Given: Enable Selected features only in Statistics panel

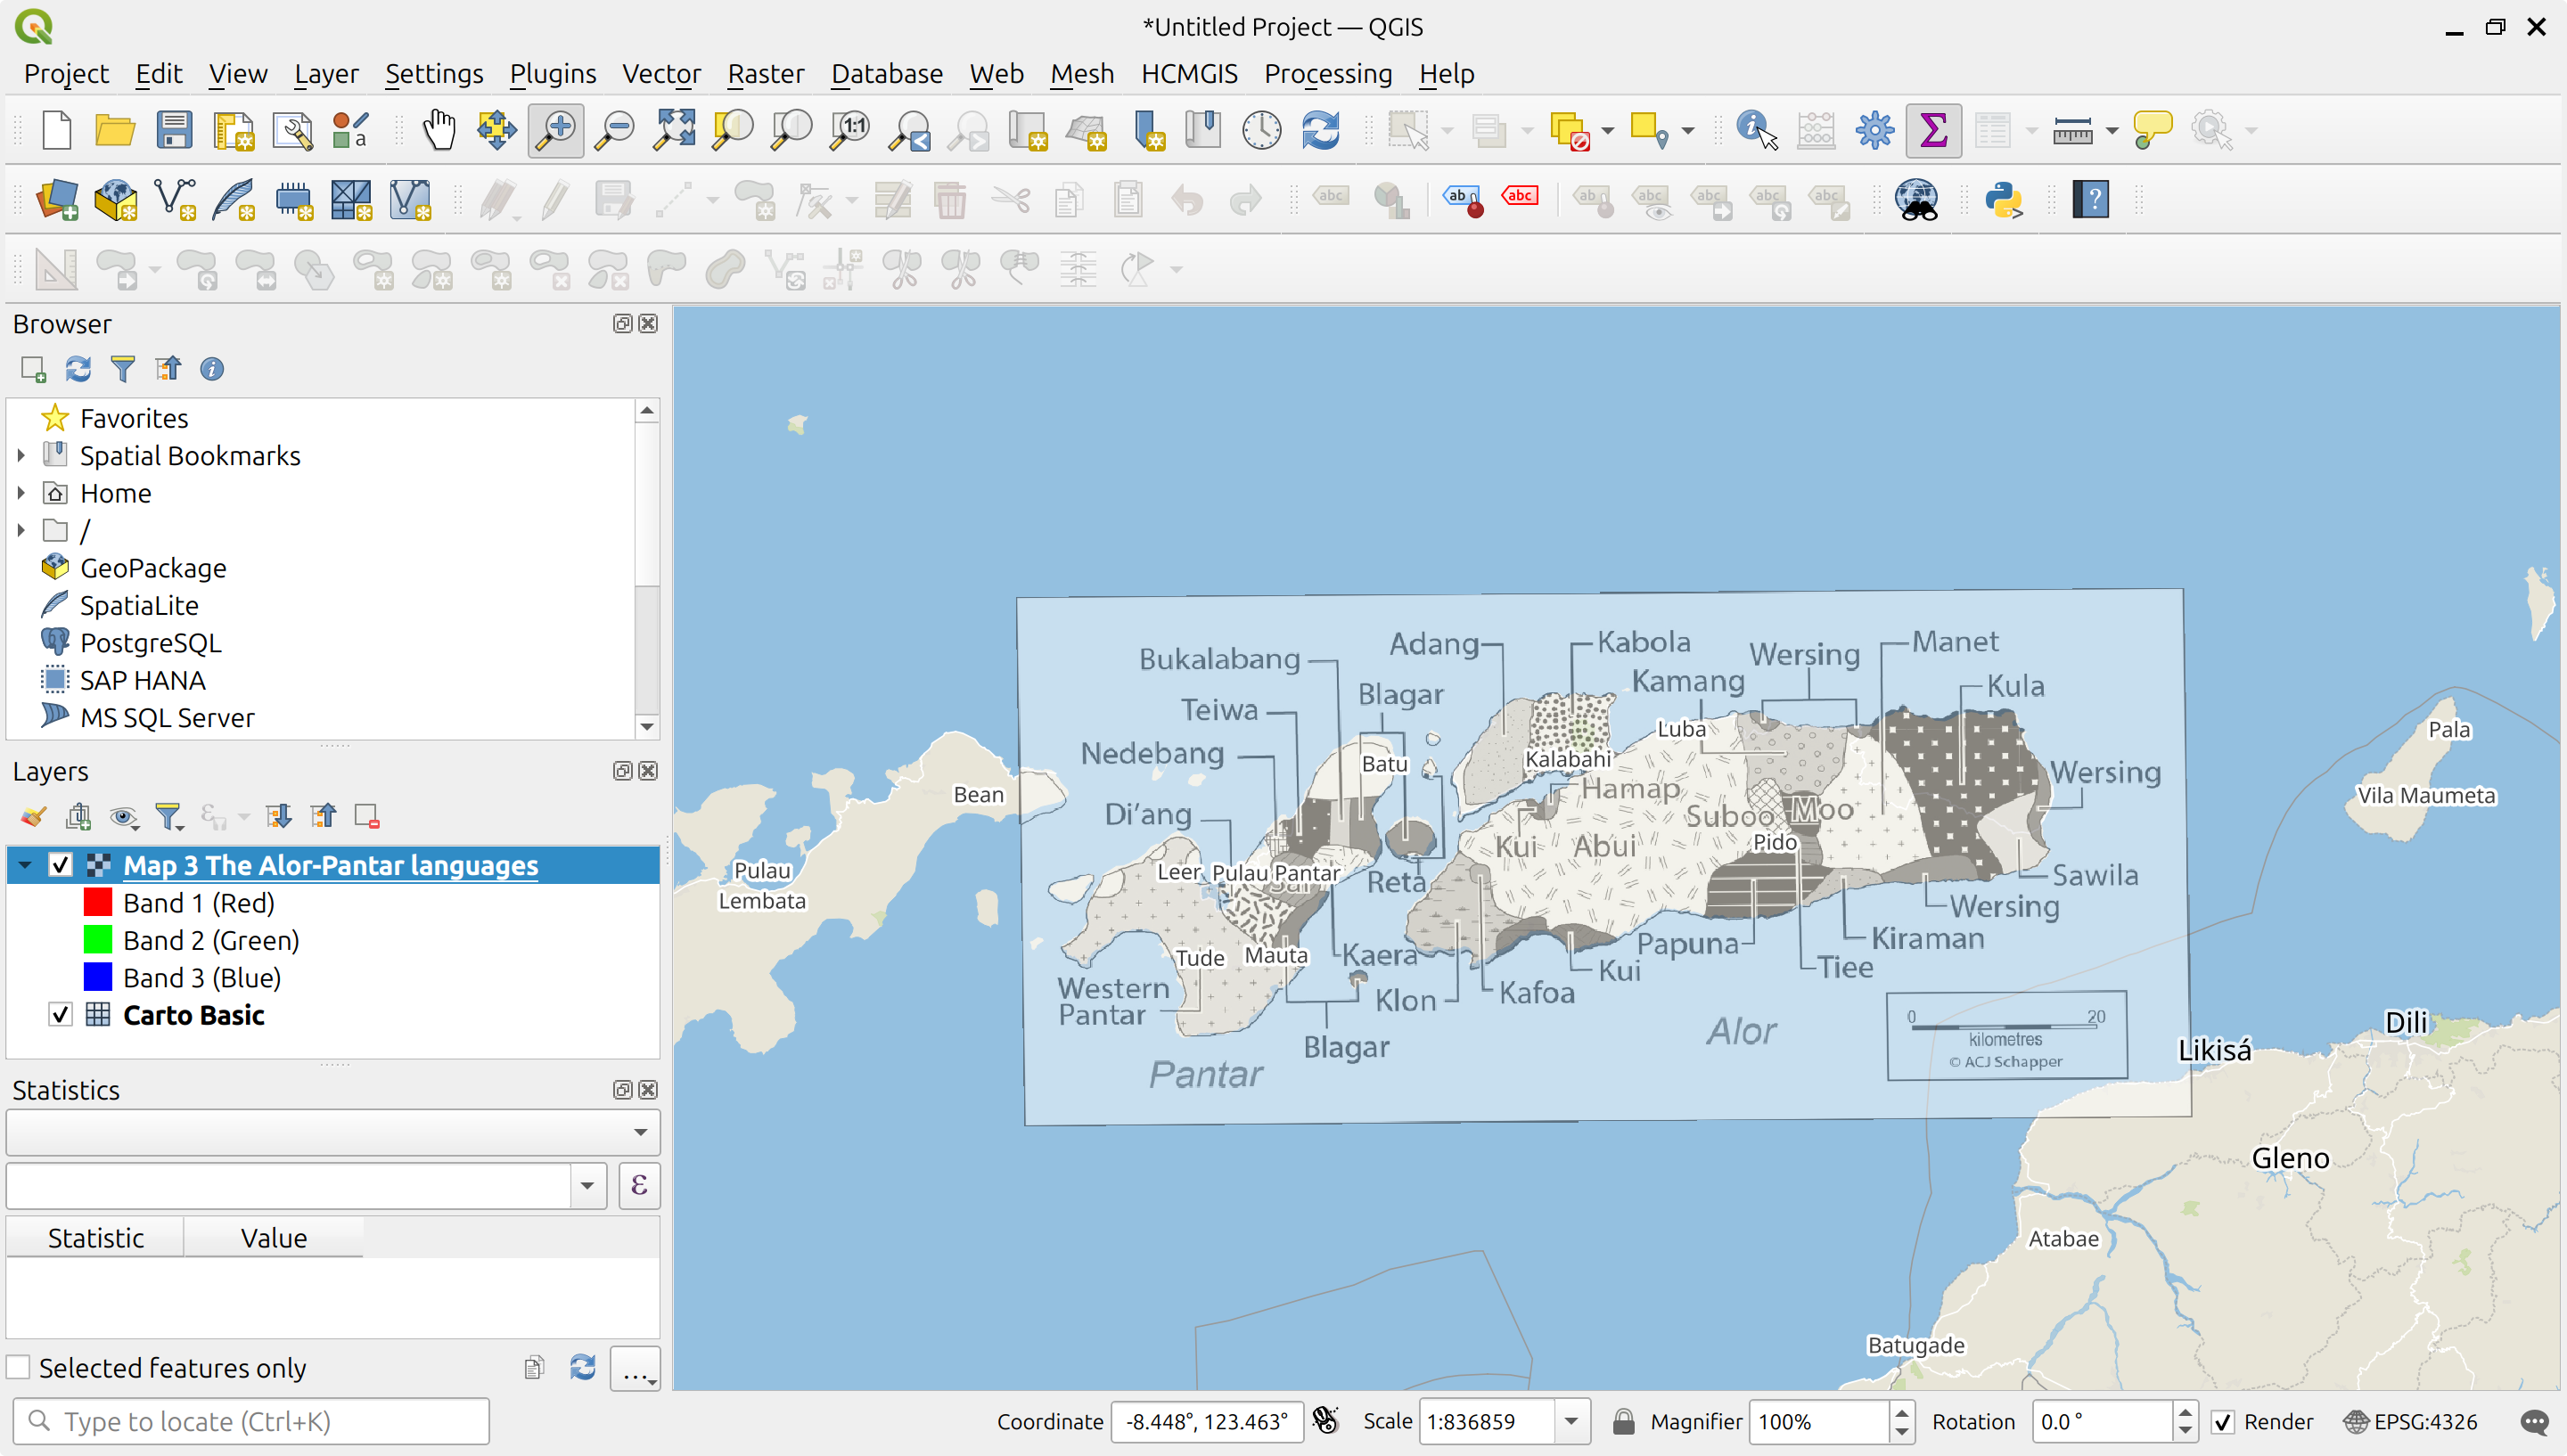Looking at the screenshot, I should pos(19,1366).
